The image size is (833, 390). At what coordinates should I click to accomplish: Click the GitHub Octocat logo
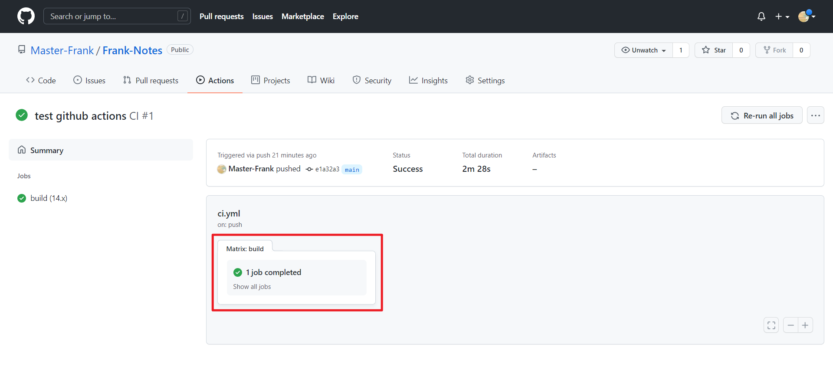pos(26,16)
